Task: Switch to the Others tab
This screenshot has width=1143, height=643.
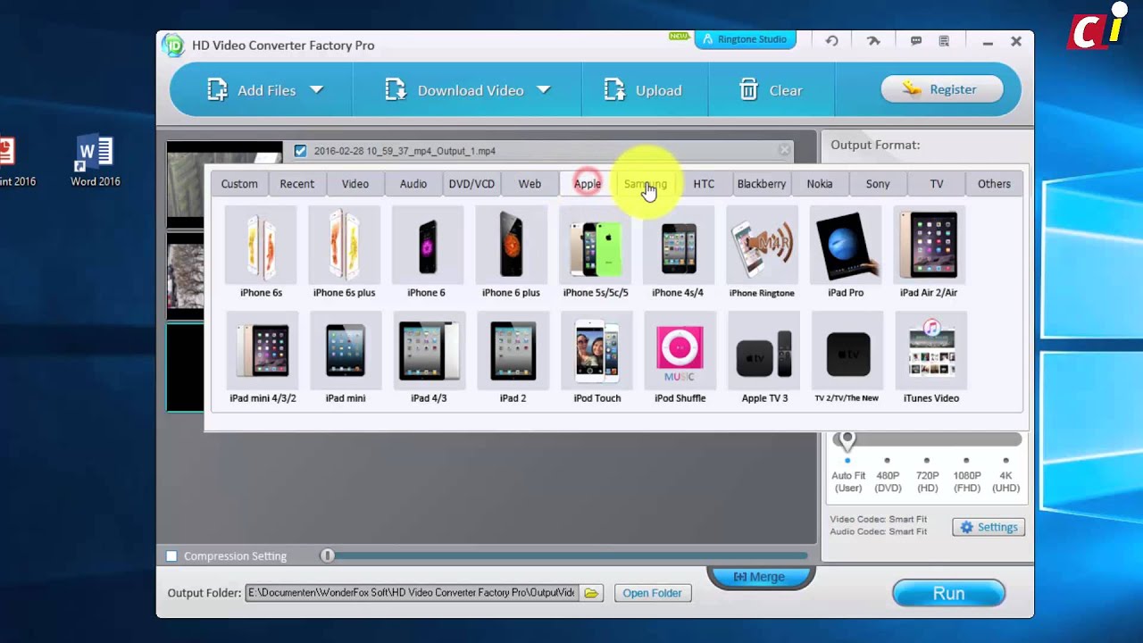Action: pyautogui.click(x=994, y=184)
